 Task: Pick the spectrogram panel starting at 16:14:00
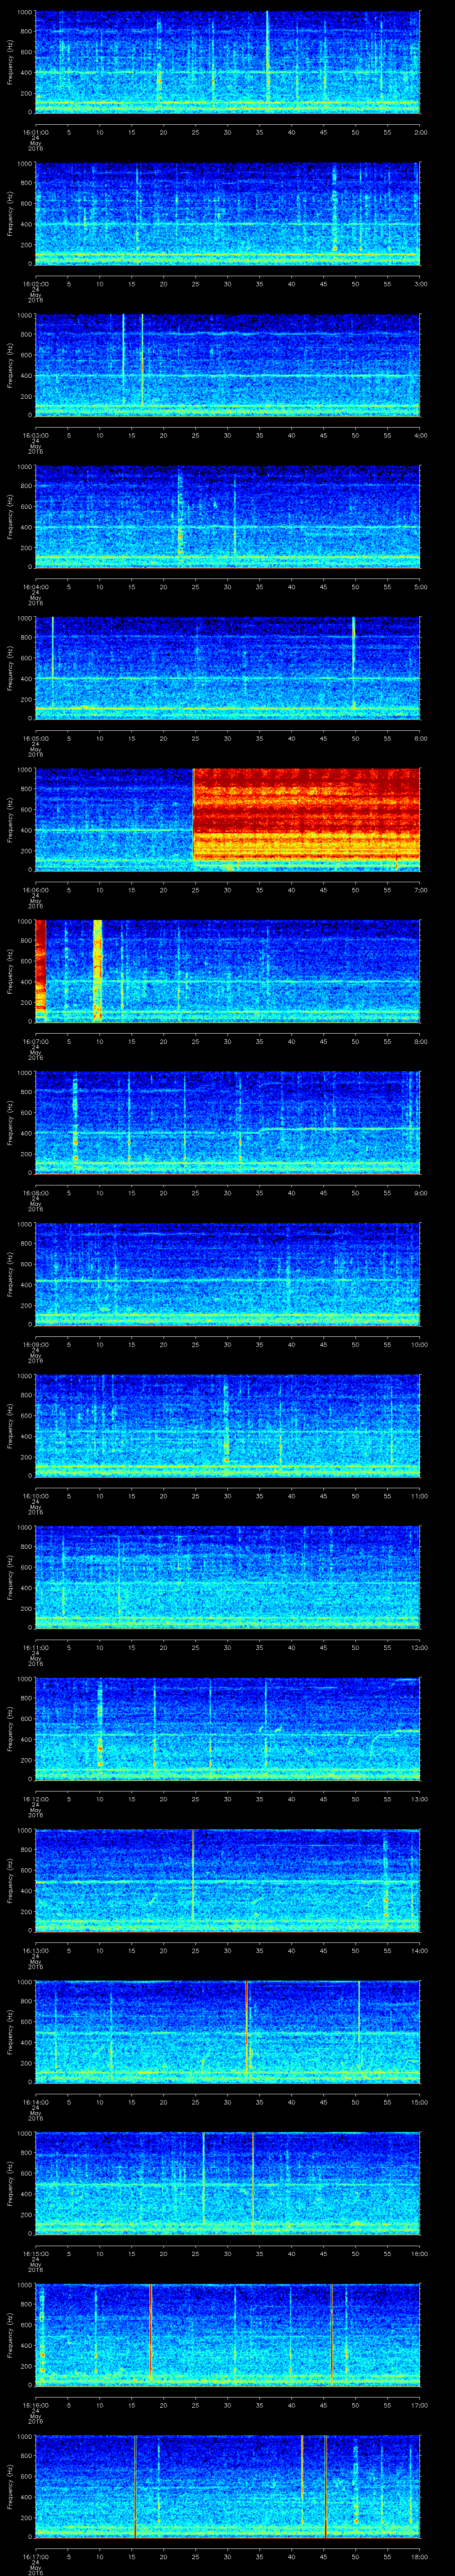click(x=228, y=2032)
